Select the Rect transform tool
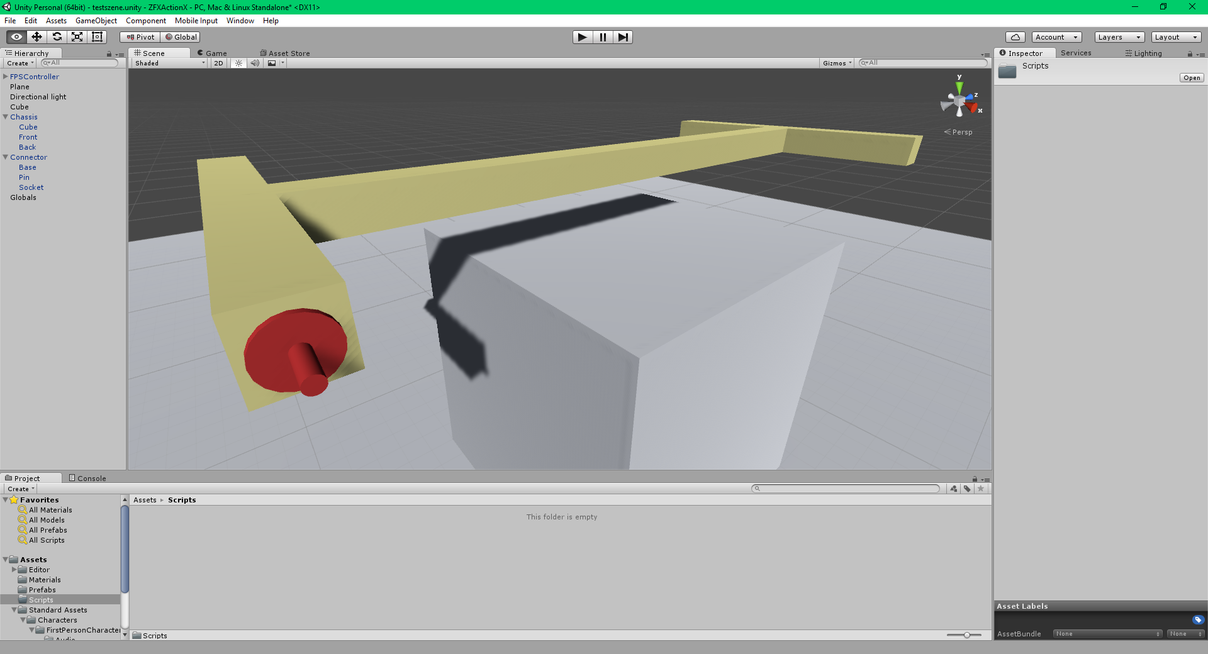The width and height of the screenshot is (1208, 654). click(x=97, y=37)
